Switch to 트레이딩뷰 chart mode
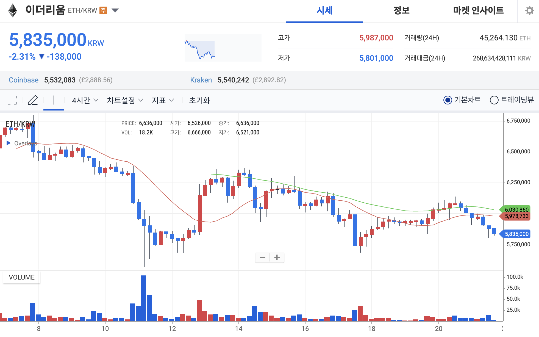Screen dimensions: 539x337 [495, 100]
